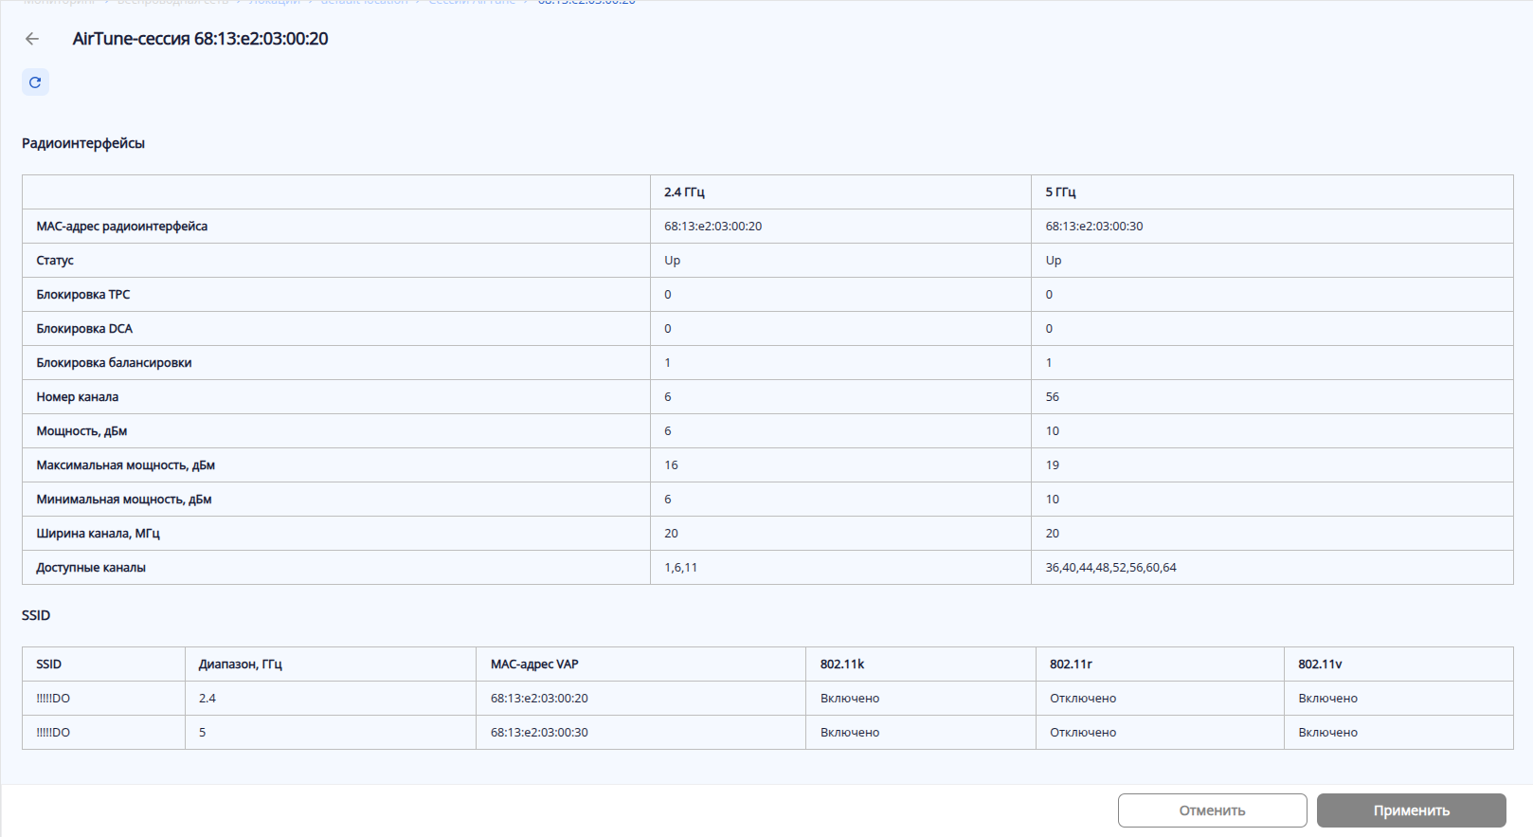Viewport: 1533px width, 837px height.
Task: Select the Блокировка TPC row label
Action: click(x=83, y=295)
